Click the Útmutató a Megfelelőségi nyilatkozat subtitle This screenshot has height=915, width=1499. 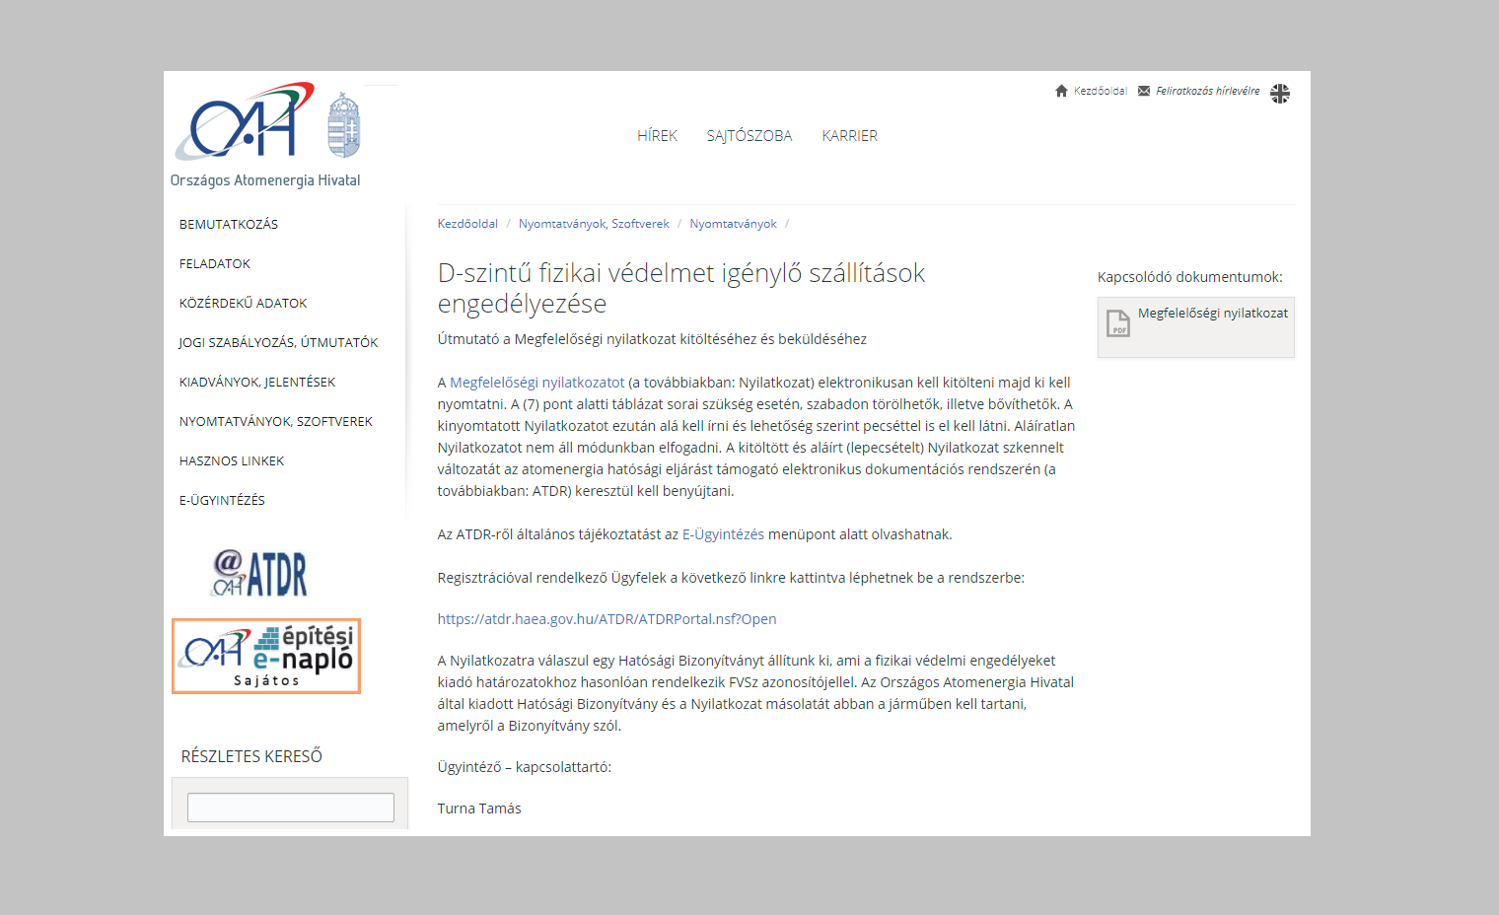652,339
